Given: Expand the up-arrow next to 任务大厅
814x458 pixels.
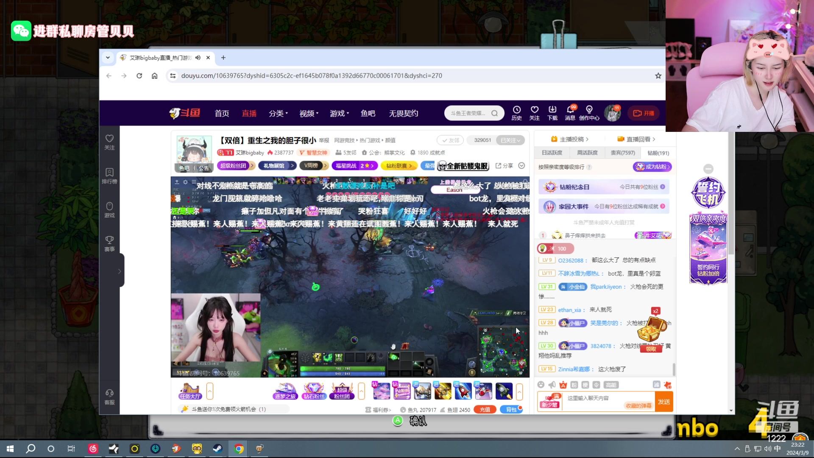Looking at the screenshot, I should (209, 391).
